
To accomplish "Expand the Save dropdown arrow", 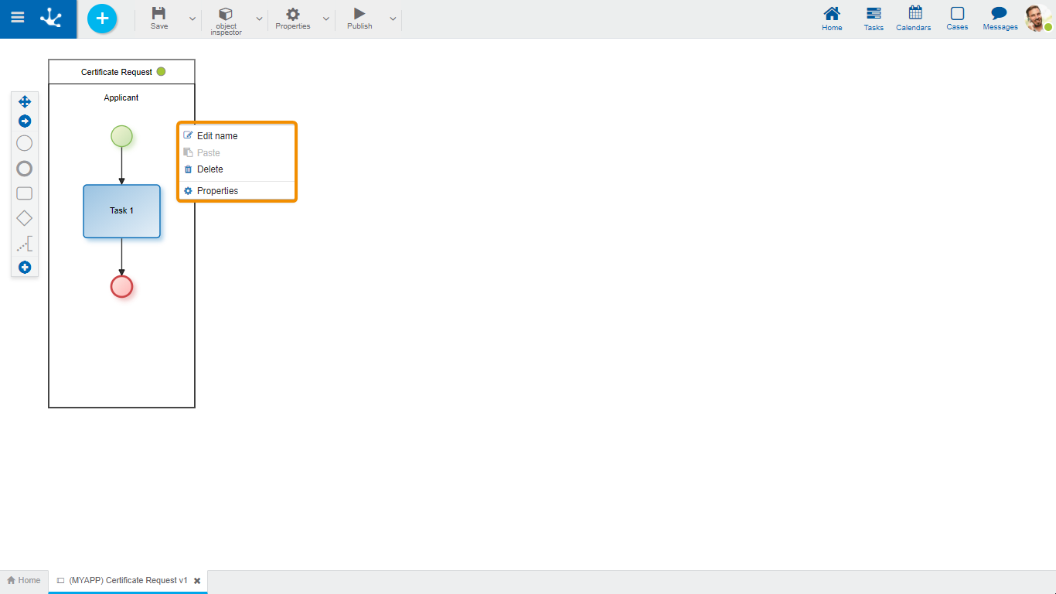I will [192, 19].
